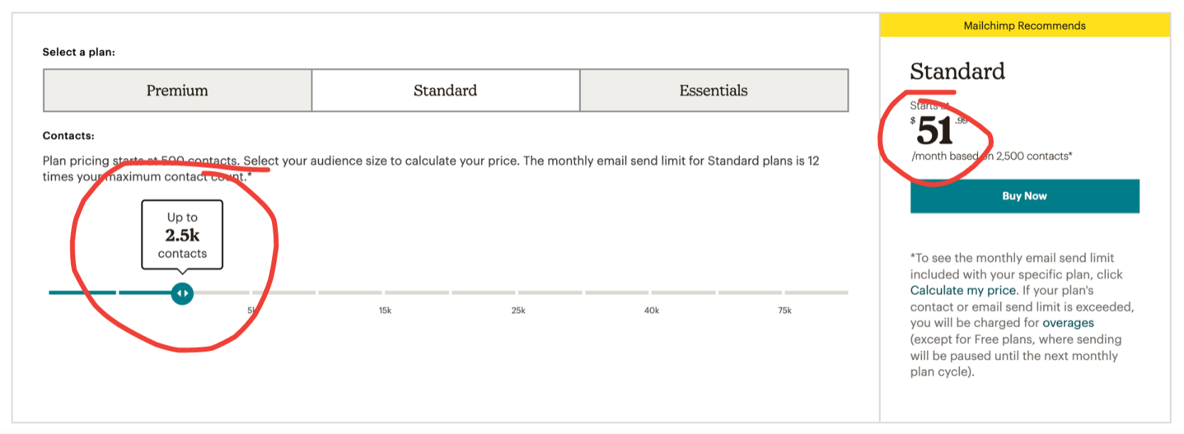Select the Essentials plan tab
This screenshot has width=1184, height=434.
pyautogui.click(x=714, y=90)
